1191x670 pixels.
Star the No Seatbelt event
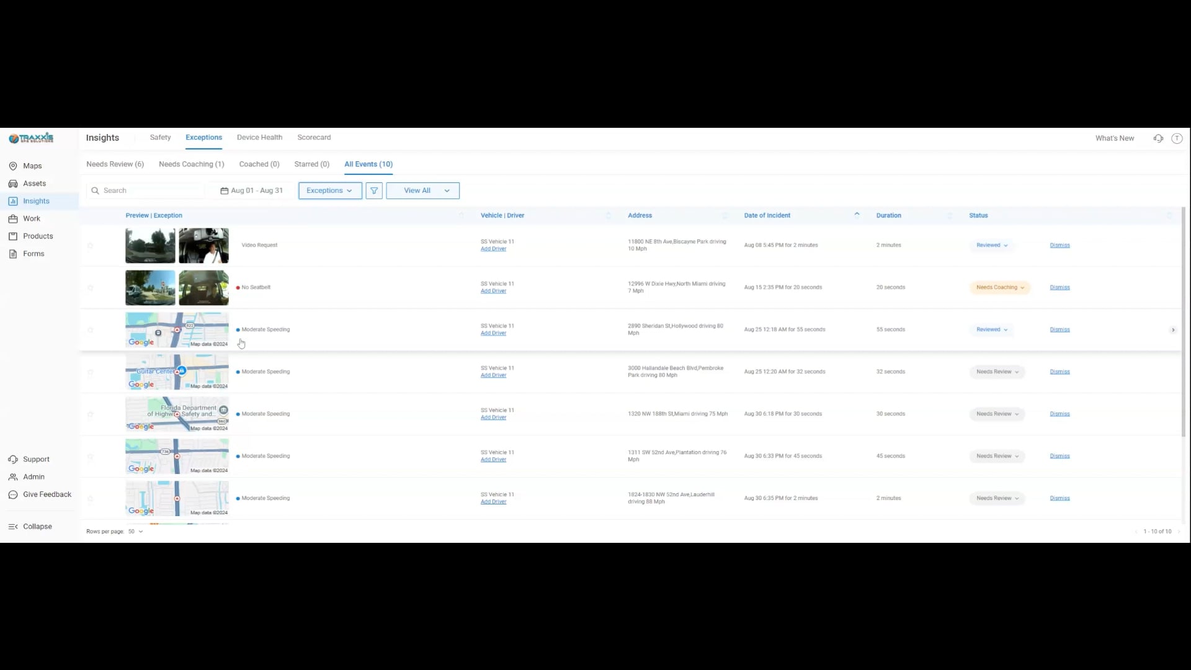coord(91,288)
